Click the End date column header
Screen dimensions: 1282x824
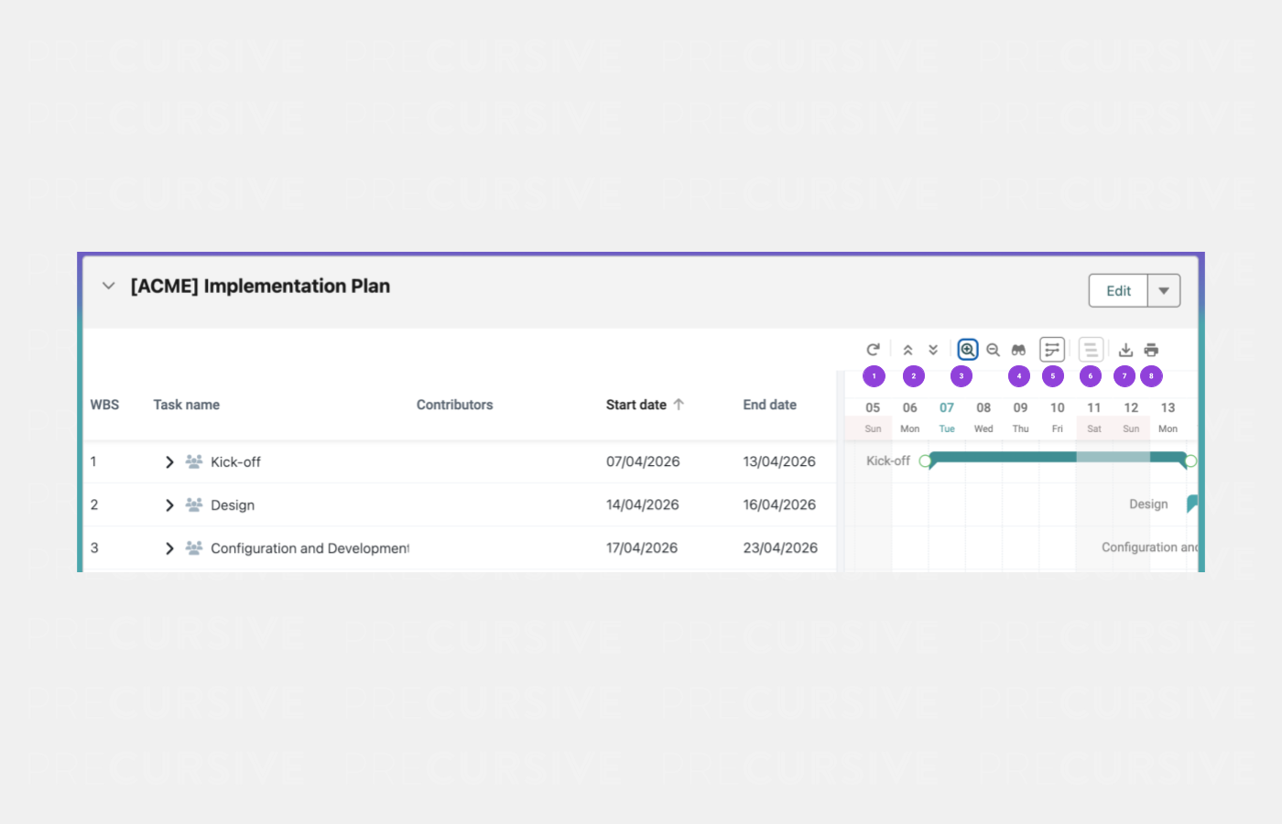click(769, 405)
